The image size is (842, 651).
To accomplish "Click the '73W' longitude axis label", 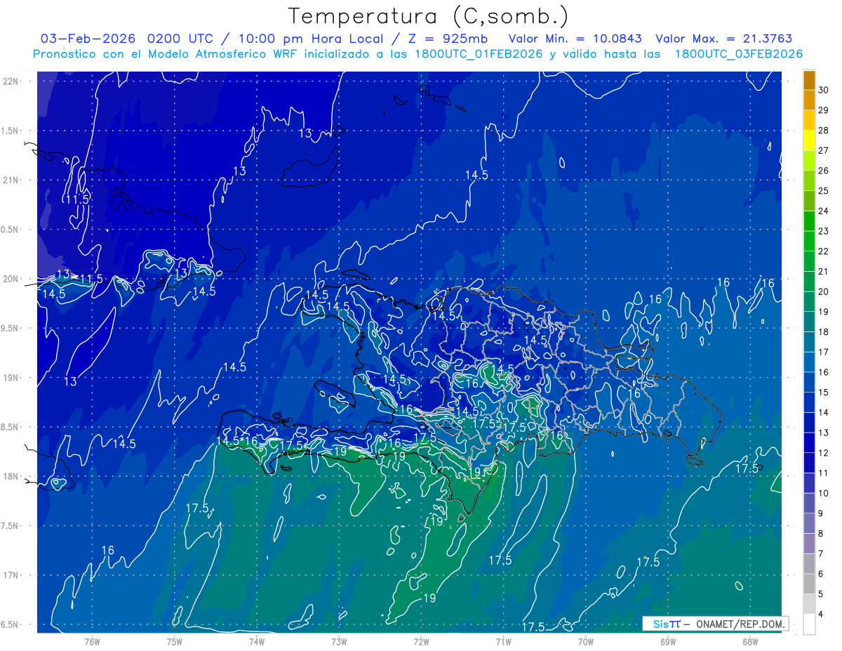I will click(339, 641).
